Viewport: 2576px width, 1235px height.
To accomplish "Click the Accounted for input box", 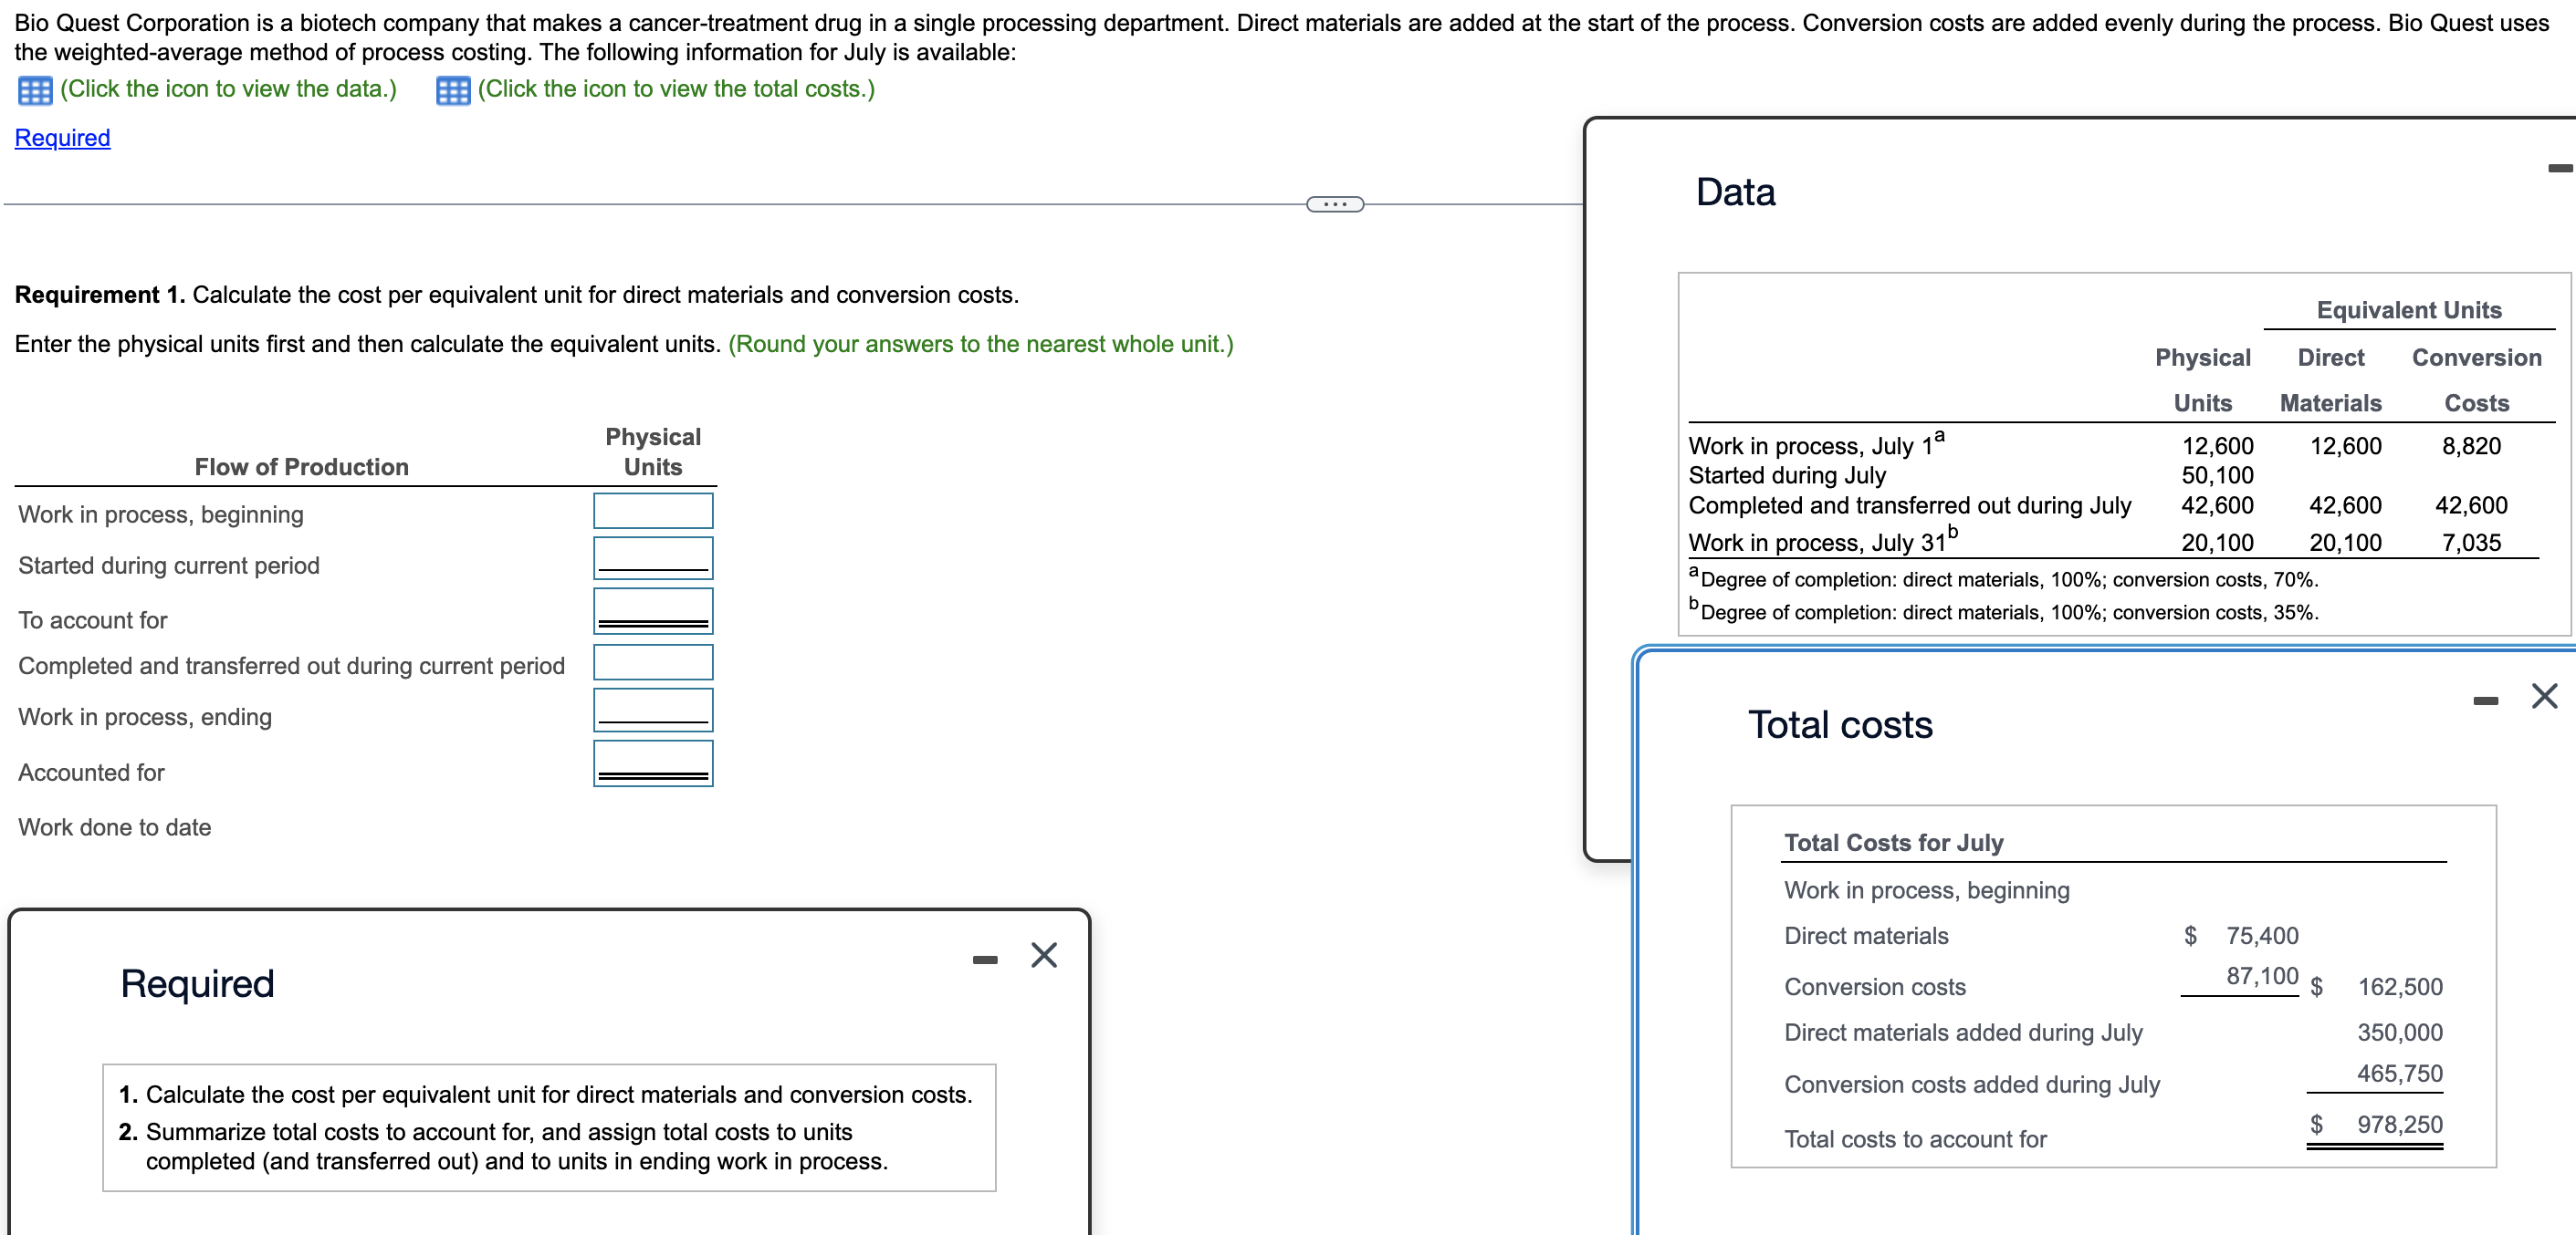I will point(652,762).
